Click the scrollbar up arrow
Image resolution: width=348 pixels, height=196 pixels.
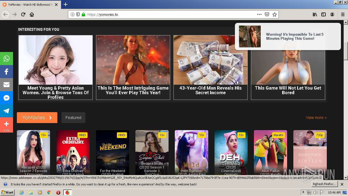[x=346, y=22]
